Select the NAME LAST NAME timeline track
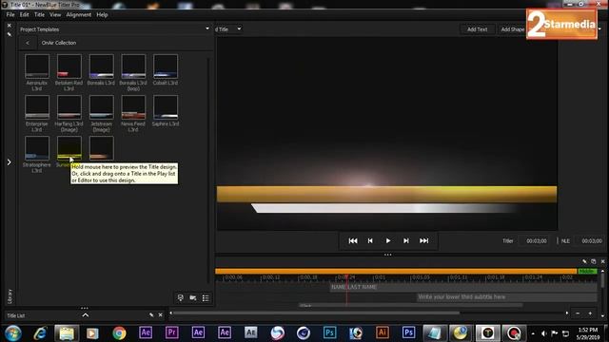Viewport: 609px width, 342px height. tap(463, 287)
